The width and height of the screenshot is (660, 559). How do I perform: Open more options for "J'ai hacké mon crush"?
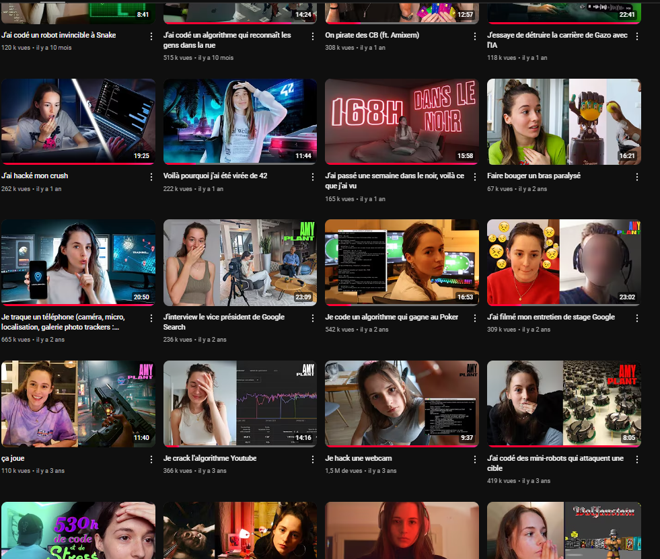(x=151, y=177)
